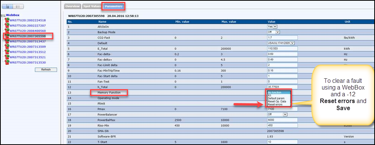
Task: Open device link WR07TU20:2007313437
Action: (x=27, y=41)
